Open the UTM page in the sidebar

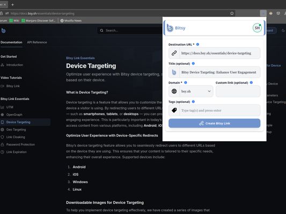tap(10, 107)
